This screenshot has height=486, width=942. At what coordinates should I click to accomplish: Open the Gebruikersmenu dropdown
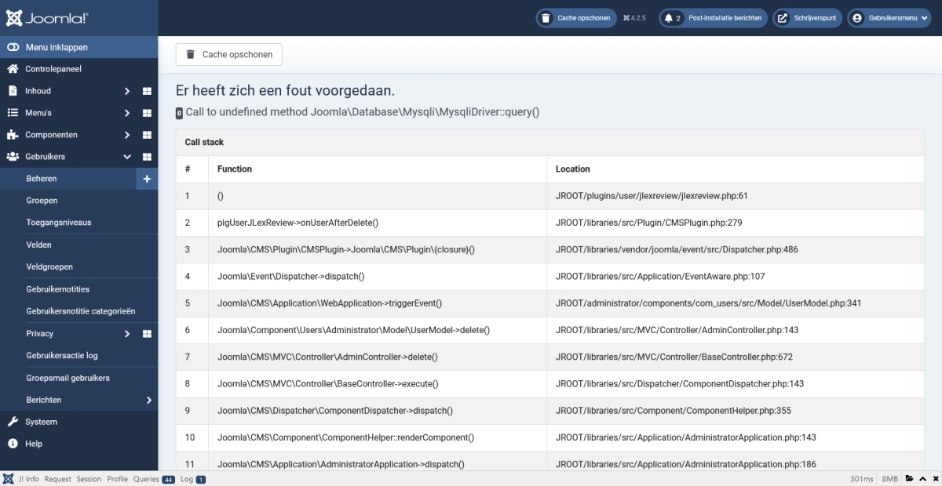[x=889, y=18]
